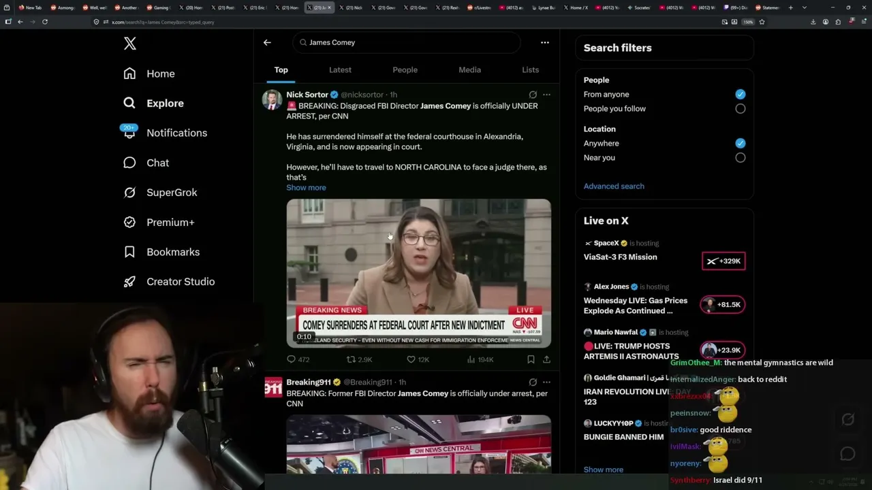Reply to Nick Sortor's post
The width and height of the screenshot is (872, 490).
pyautogui.click(x=298, y=359)
